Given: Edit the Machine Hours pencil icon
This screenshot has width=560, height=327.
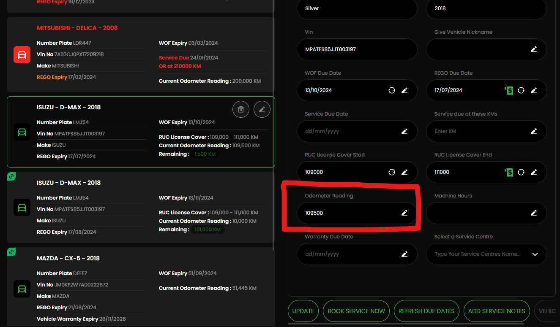Looking at the screenshot, I should pyautogui.click(x=534, y=213).
